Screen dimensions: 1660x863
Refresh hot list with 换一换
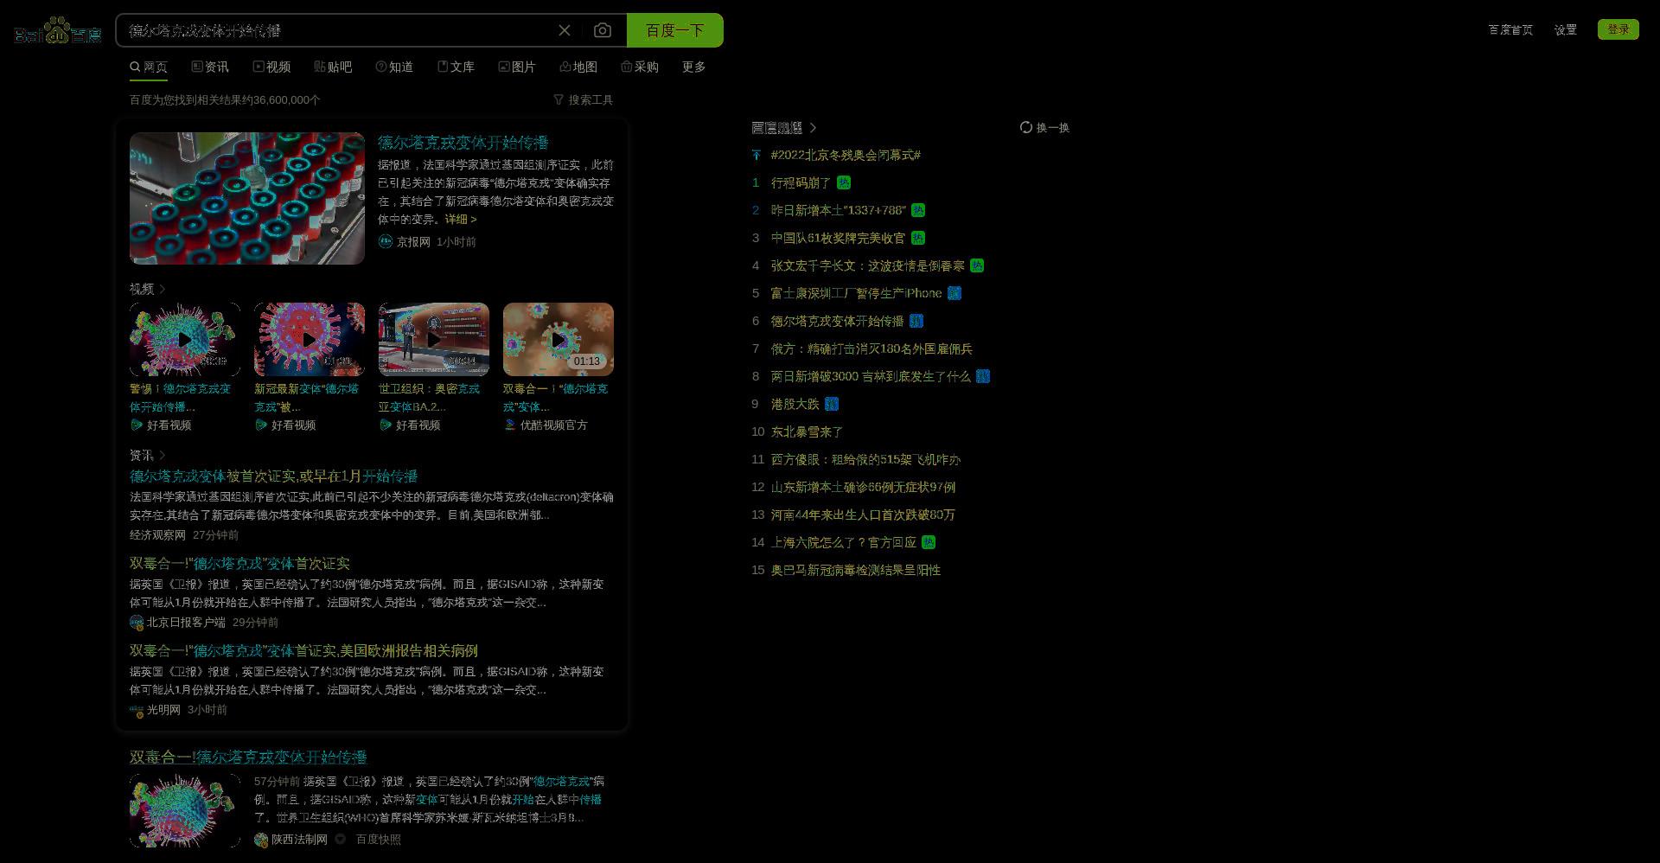1044,127
